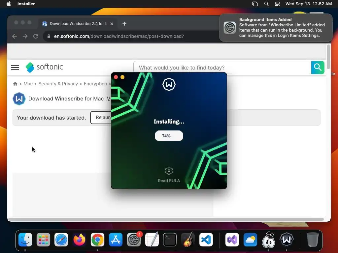Click the softonic search magnifier button

click(318, 68)
